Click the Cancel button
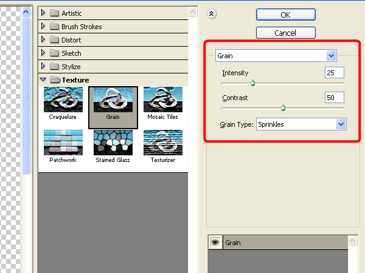 tap(286, 33)
